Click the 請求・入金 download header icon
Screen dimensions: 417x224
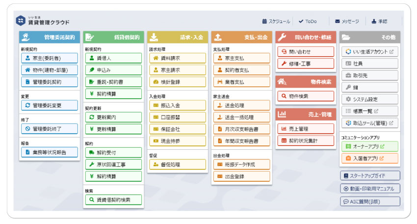pyautogui.click(x=154, y=37)
